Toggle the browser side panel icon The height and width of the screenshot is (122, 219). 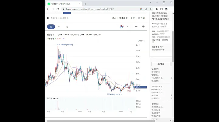[x=162, y=9]
